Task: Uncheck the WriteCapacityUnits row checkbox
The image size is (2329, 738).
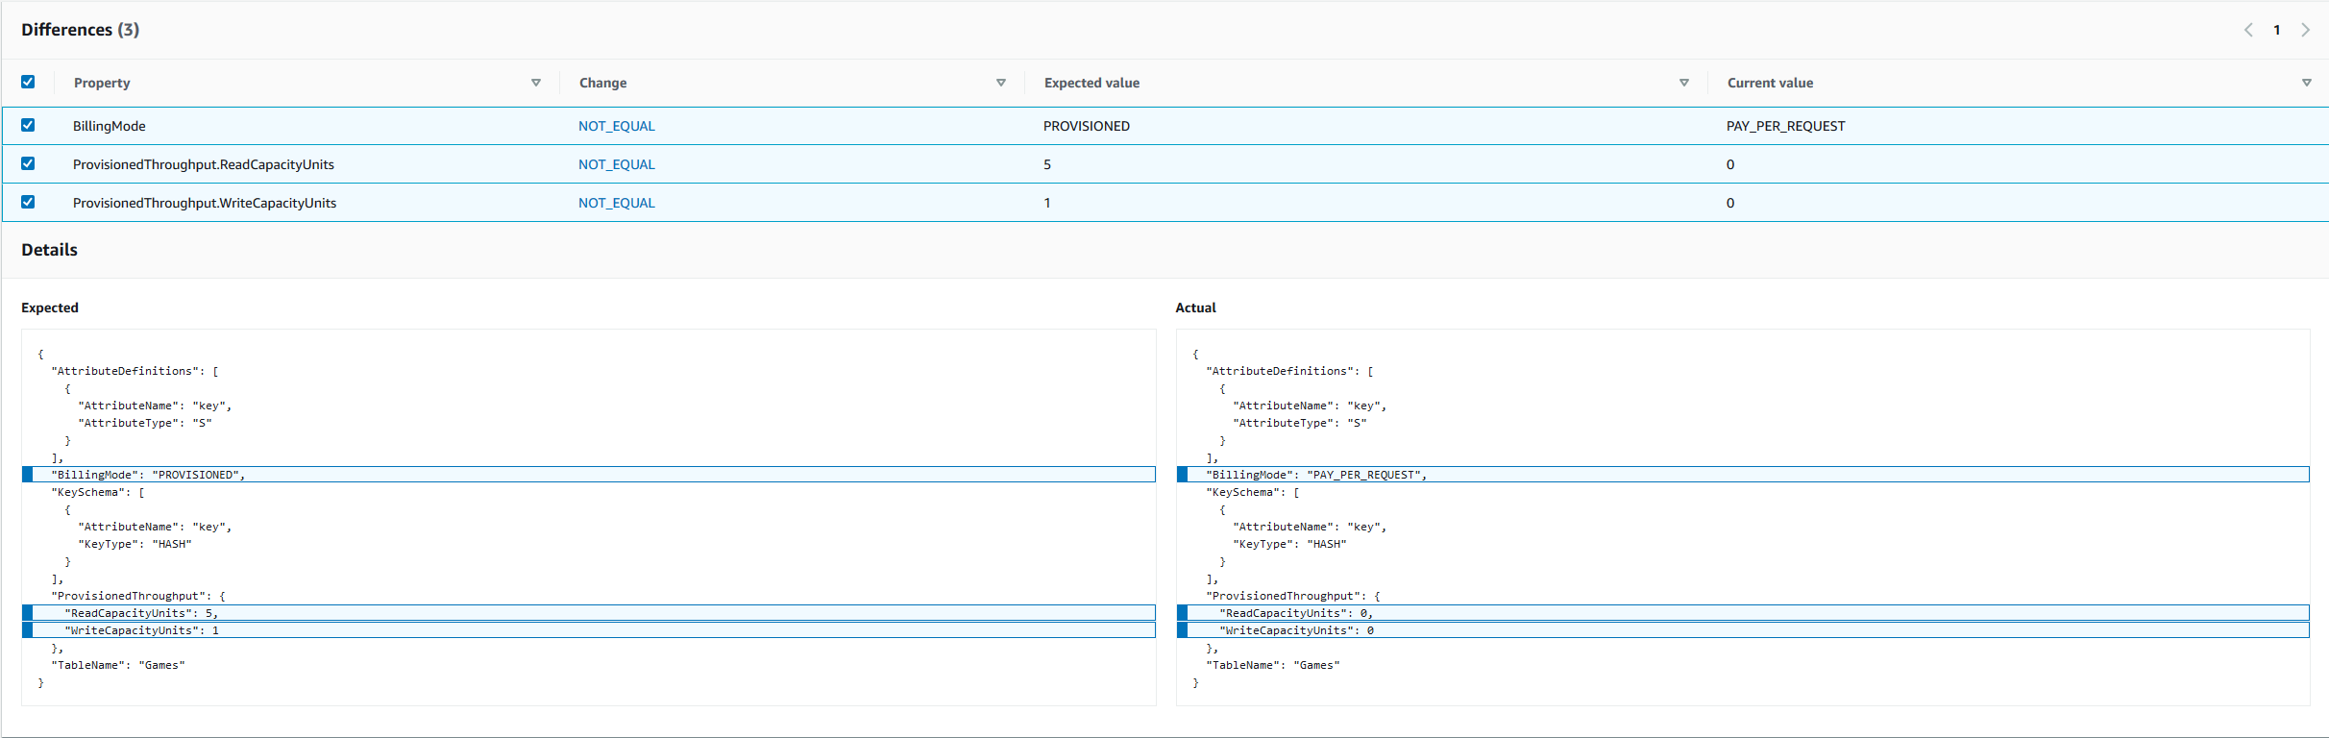Action: coord(28,202)
